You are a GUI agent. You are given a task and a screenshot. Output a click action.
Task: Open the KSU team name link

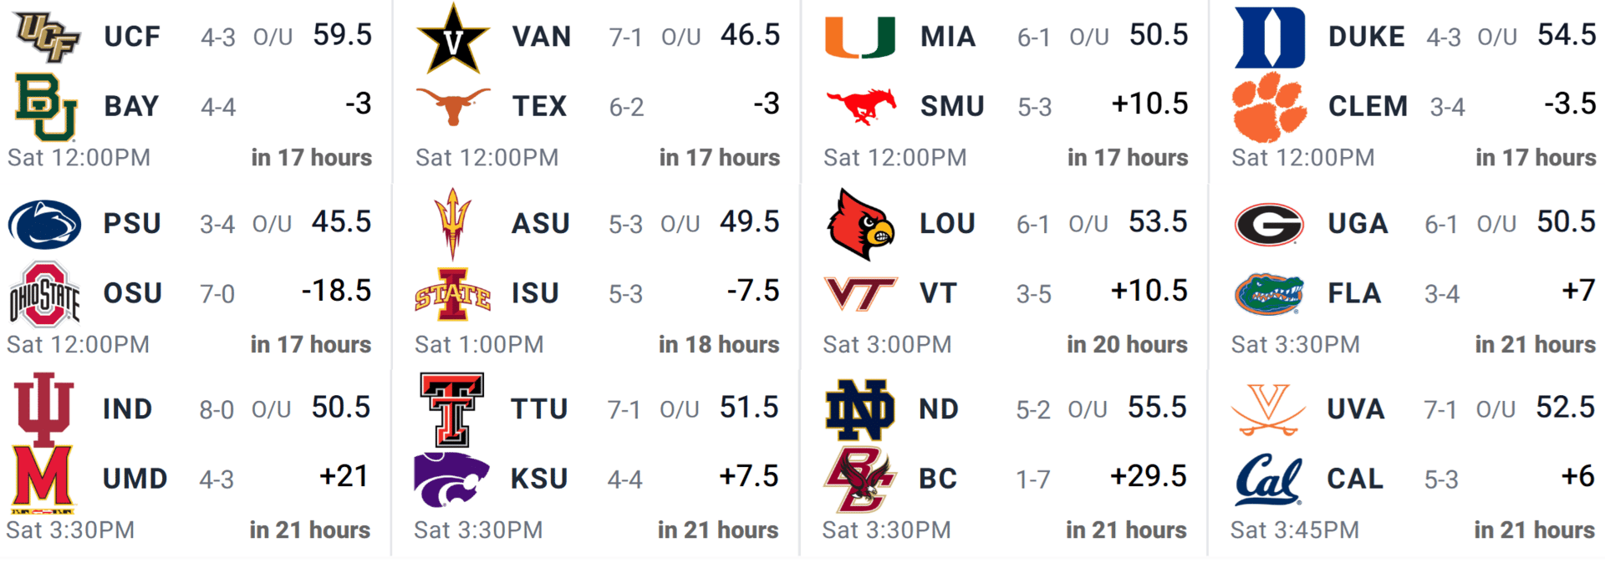pyautogui.click(x=539, y=479)
